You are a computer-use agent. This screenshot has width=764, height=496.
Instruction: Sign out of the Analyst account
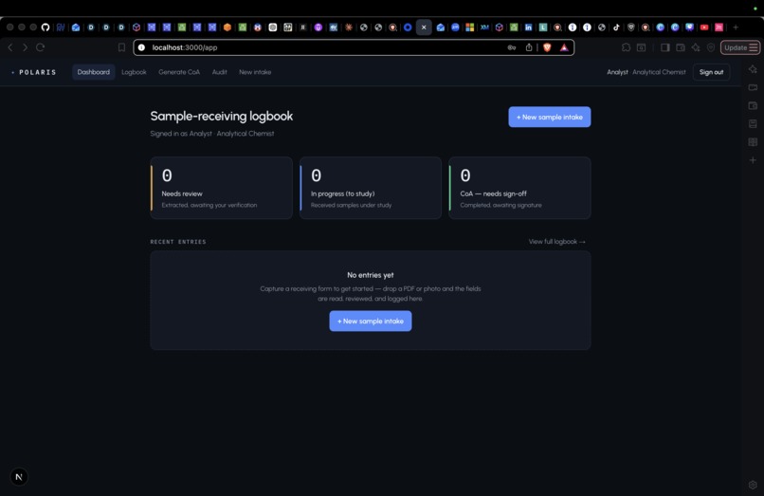coord(711,72)
